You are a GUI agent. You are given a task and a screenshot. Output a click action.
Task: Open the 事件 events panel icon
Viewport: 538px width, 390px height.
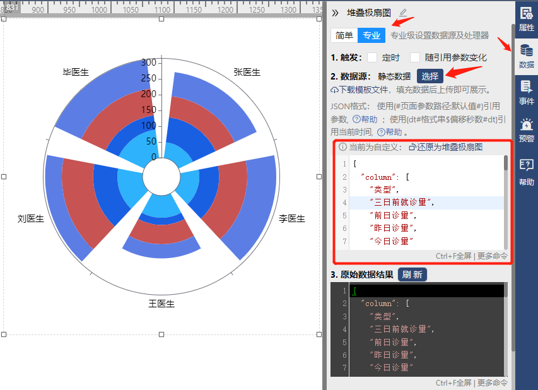point(527,93)
